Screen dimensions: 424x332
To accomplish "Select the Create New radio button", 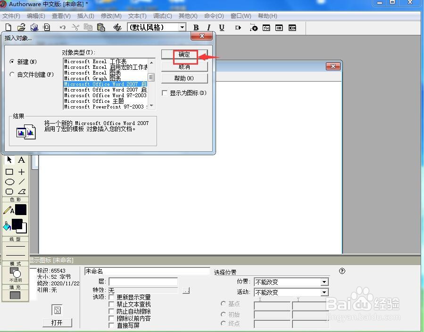I will point(12,62).
